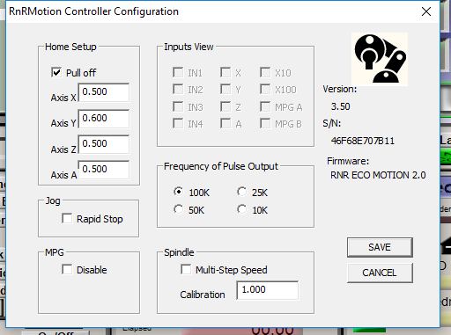Click the X10 input indicator checkbox

(x=265, y=72)
